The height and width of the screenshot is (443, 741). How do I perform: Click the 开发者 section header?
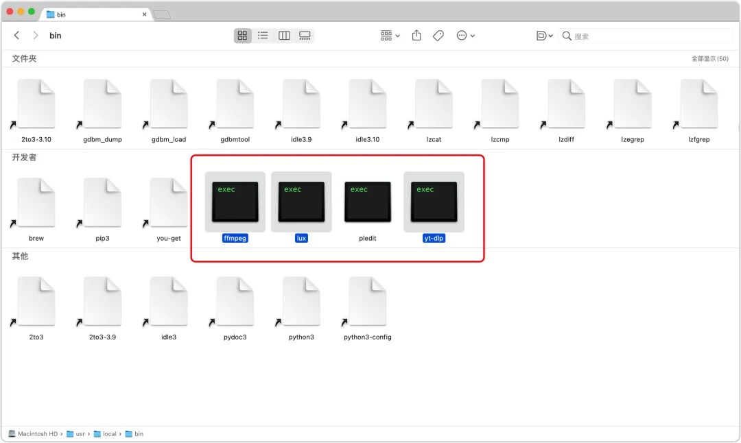(x=24, y=157)
